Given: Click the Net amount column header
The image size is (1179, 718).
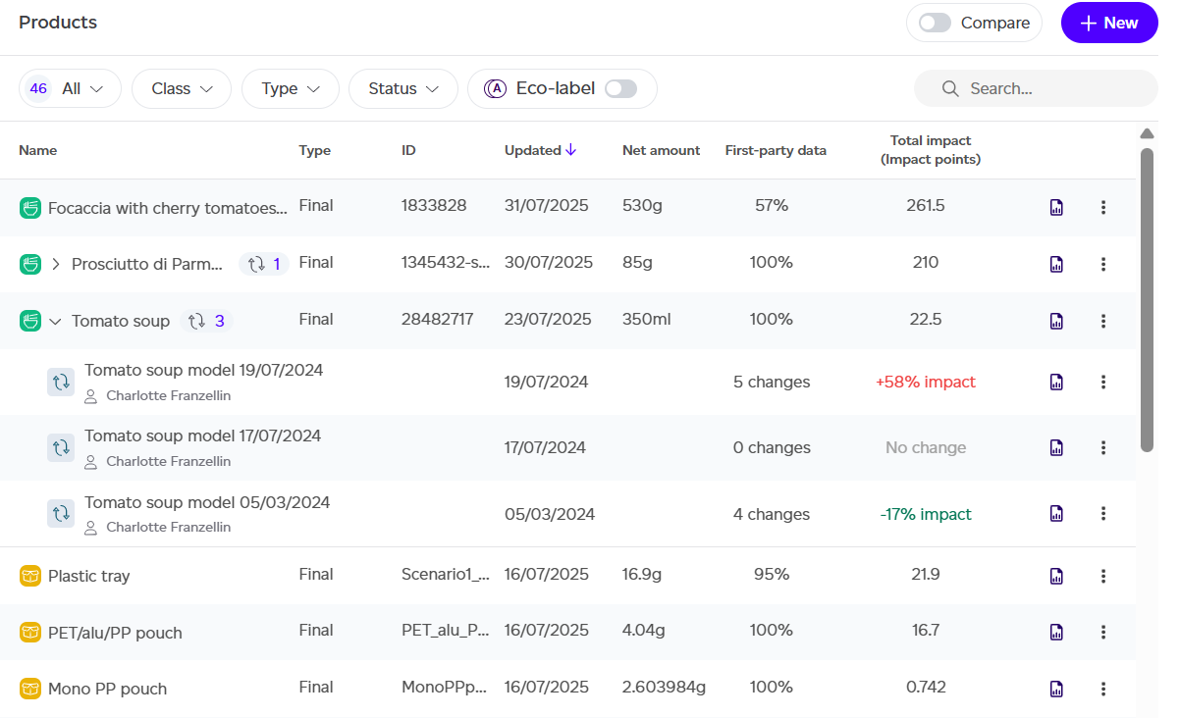Looking at the screenshot, I should (x=662, y=150).
